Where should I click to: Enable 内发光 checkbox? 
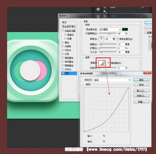(63, 50)
